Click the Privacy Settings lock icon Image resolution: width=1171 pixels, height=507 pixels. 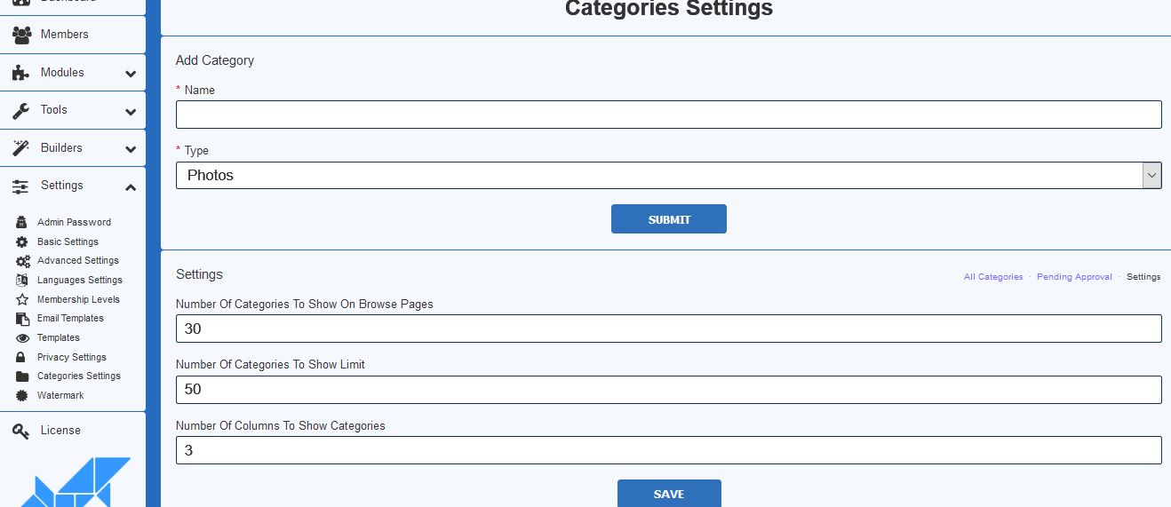click(22, 357)
